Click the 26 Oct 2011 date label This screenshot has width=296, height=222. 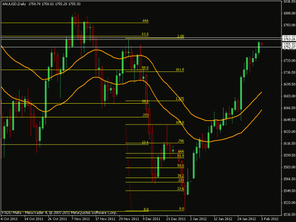click(x=57, y=219)
